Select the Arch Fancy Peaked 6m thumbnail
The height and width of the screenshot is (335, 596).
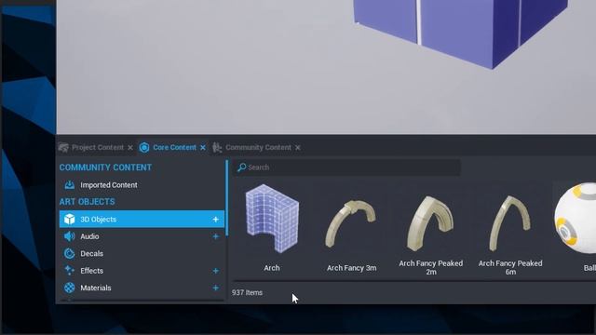[x=510, y=223]
